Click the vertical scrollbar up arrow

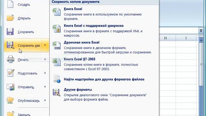[201, 40]
